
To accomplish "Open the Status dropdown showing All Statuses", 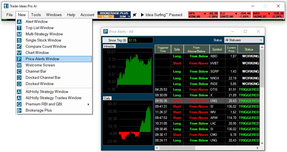I will tap(244, 40).
